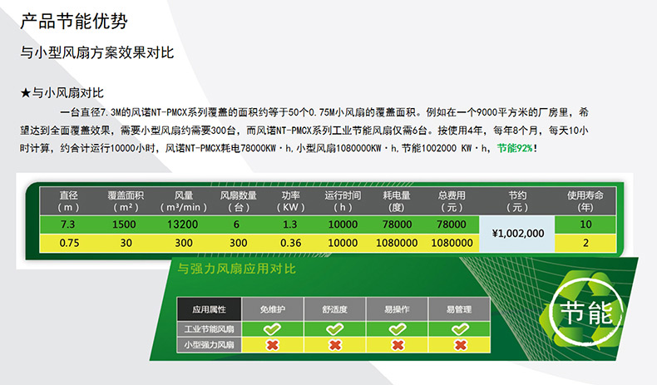Click the 使用寿命 value 10 cell

click(x=585, y=225)
